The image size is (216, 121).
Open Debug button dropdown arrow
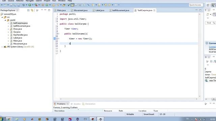[x=26, y=5]
